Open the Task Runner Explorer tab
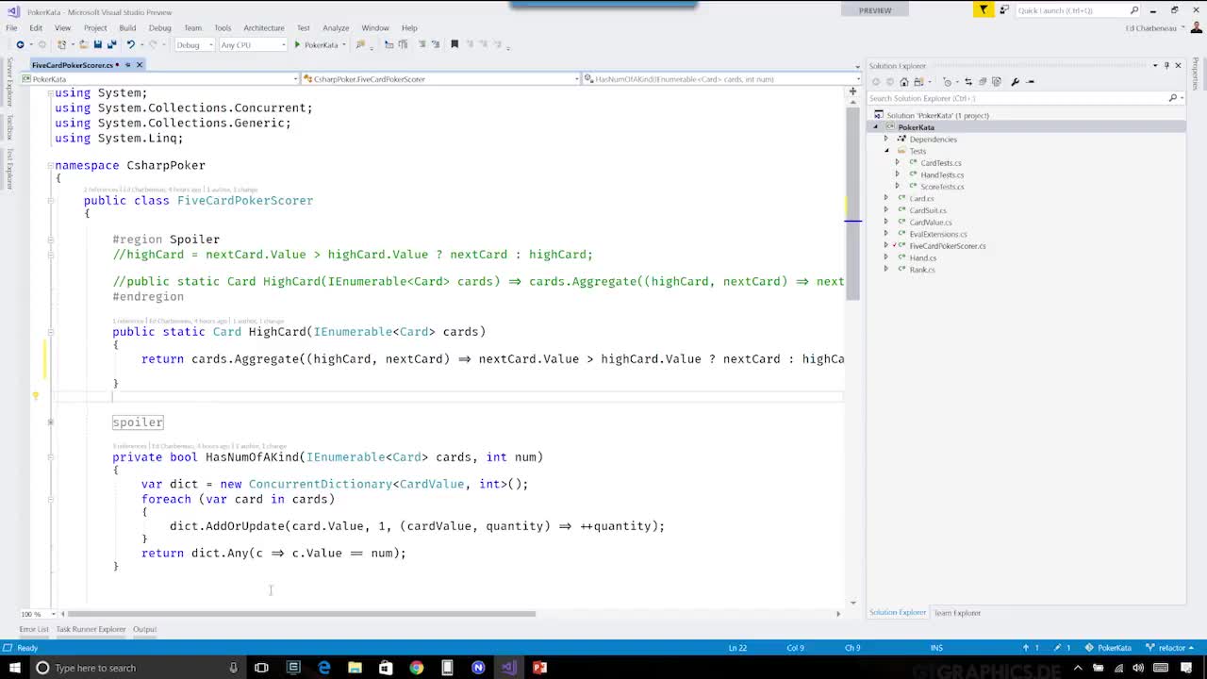The image size is (1207, 679). (91, 629)
